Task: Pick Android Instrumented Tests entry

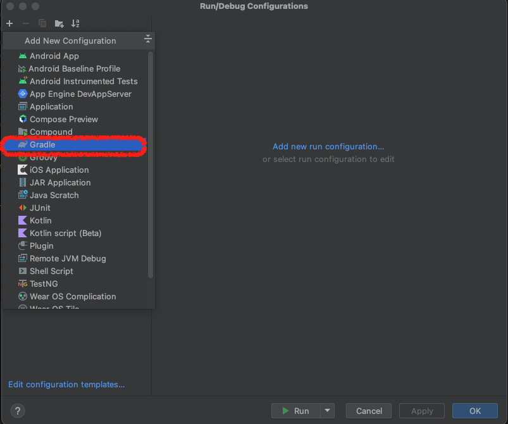Action: point(75,81)
